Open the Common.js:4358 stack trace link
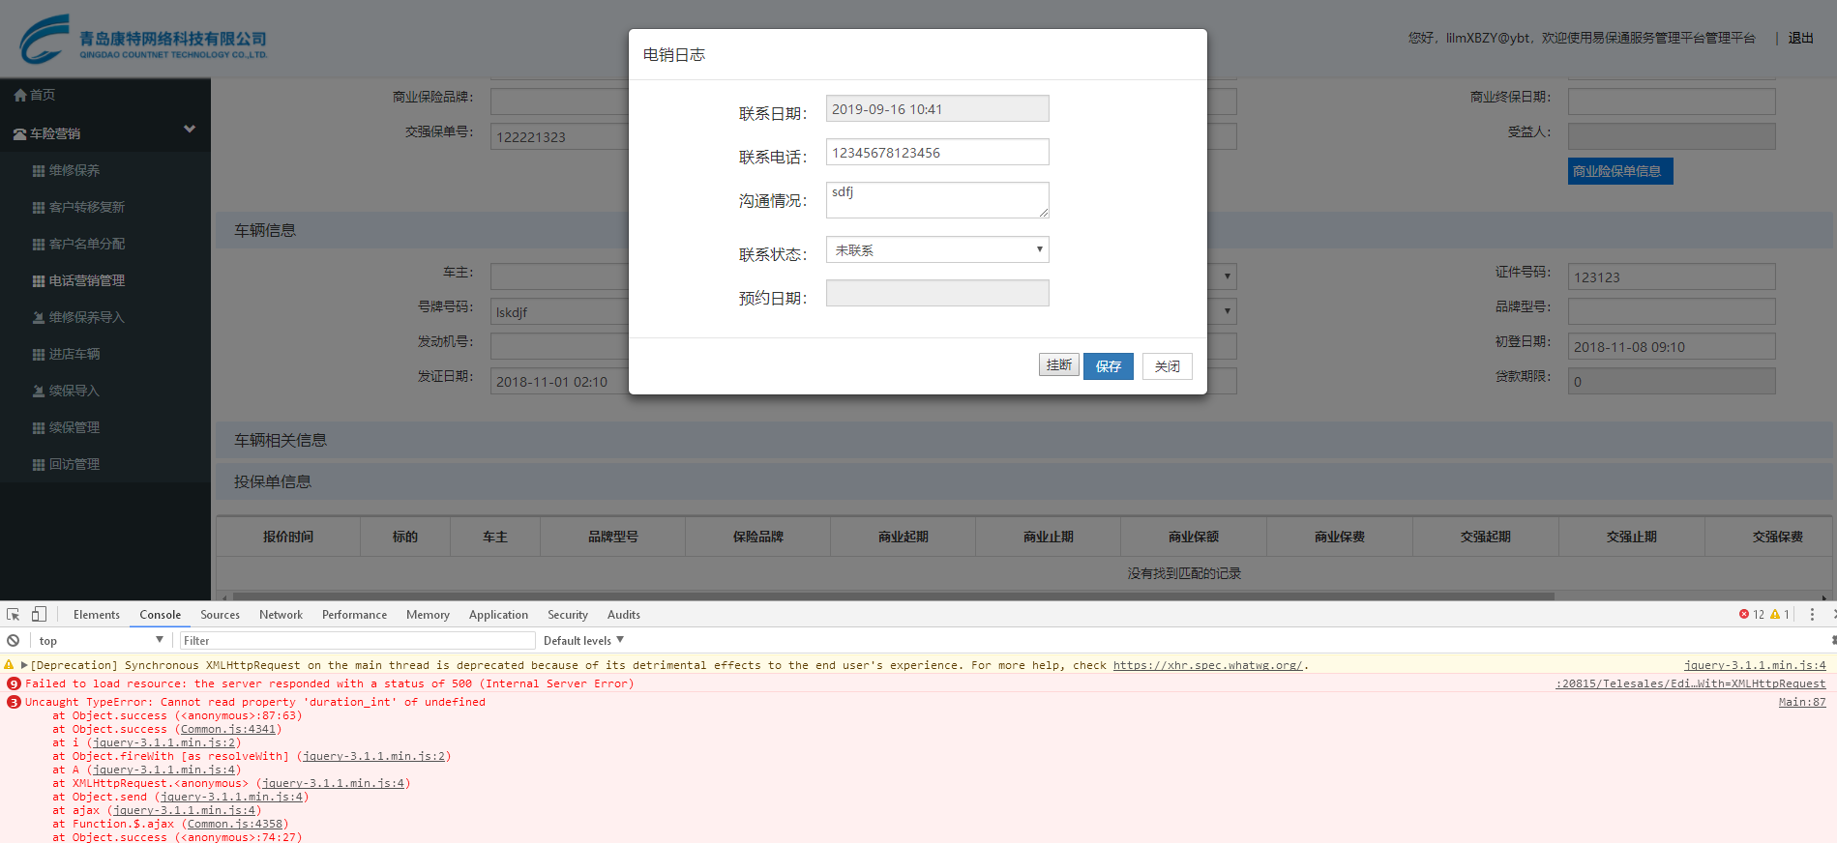 point(235,824)
